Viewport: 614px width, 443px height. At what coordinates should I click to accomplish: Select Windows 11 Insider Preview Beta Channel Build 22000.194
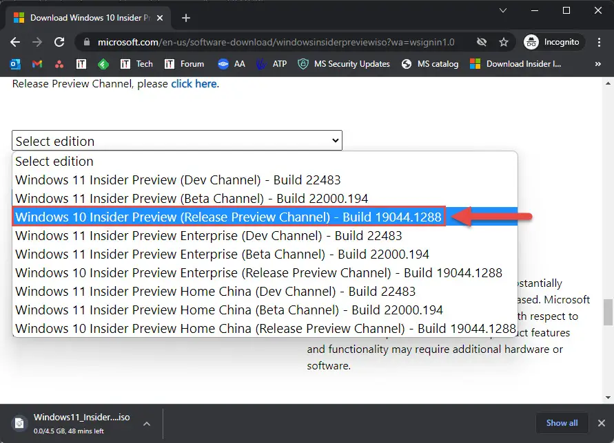click(265, 198)
